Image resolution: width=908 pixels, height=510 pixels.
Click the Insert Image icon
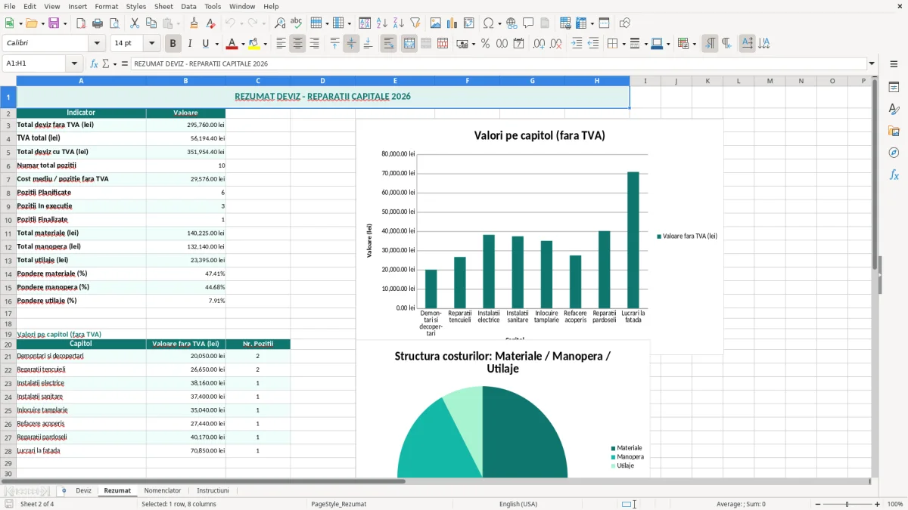(x=437, y=23)
